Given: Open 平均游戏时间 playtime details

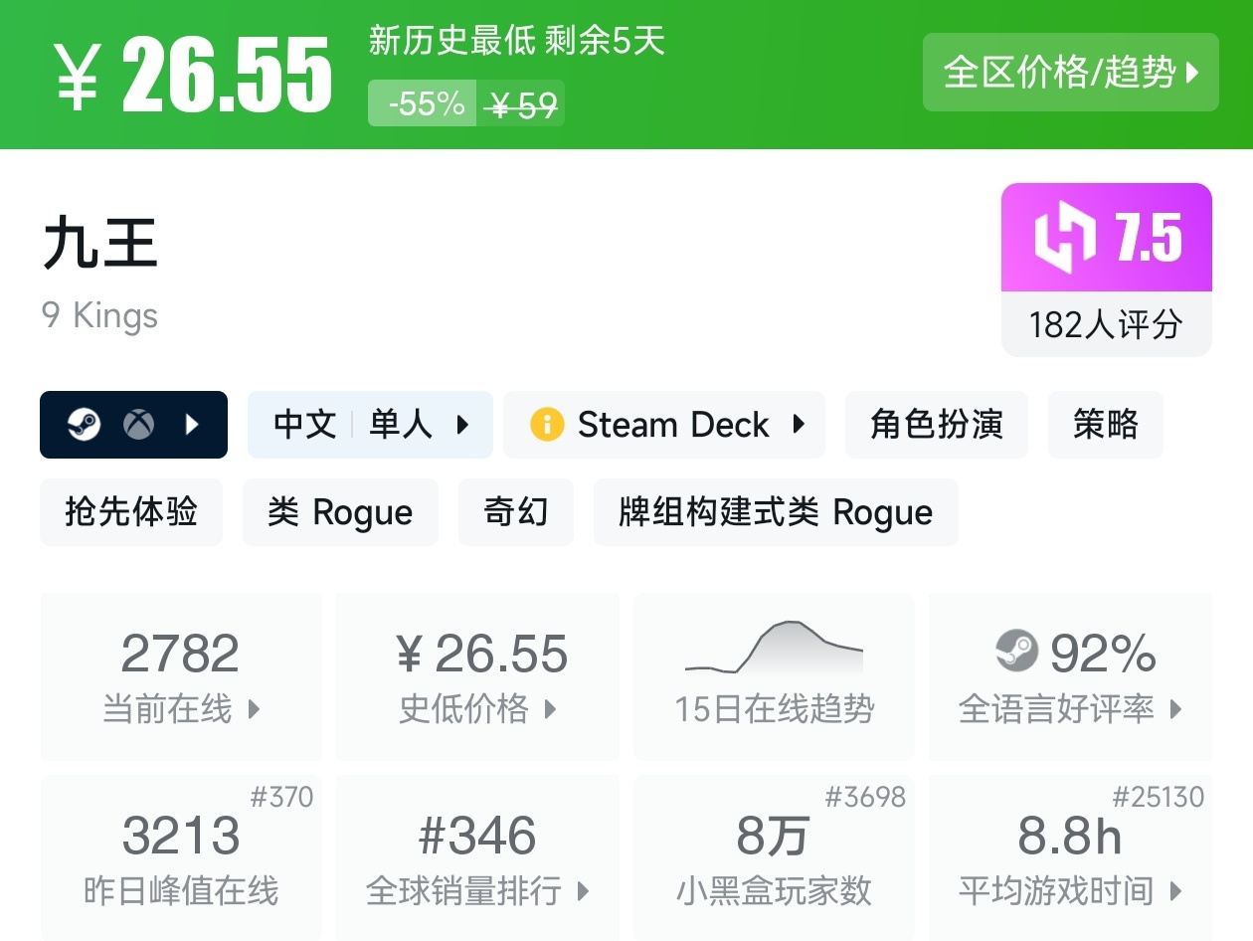Looking at the screenshot, I should click(1070, 857).
